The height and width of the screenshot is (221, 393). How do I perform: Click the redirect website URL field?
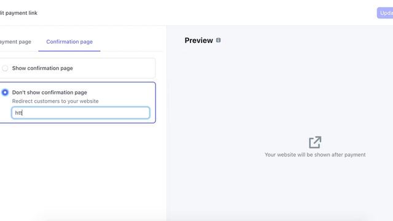point(80,113)
